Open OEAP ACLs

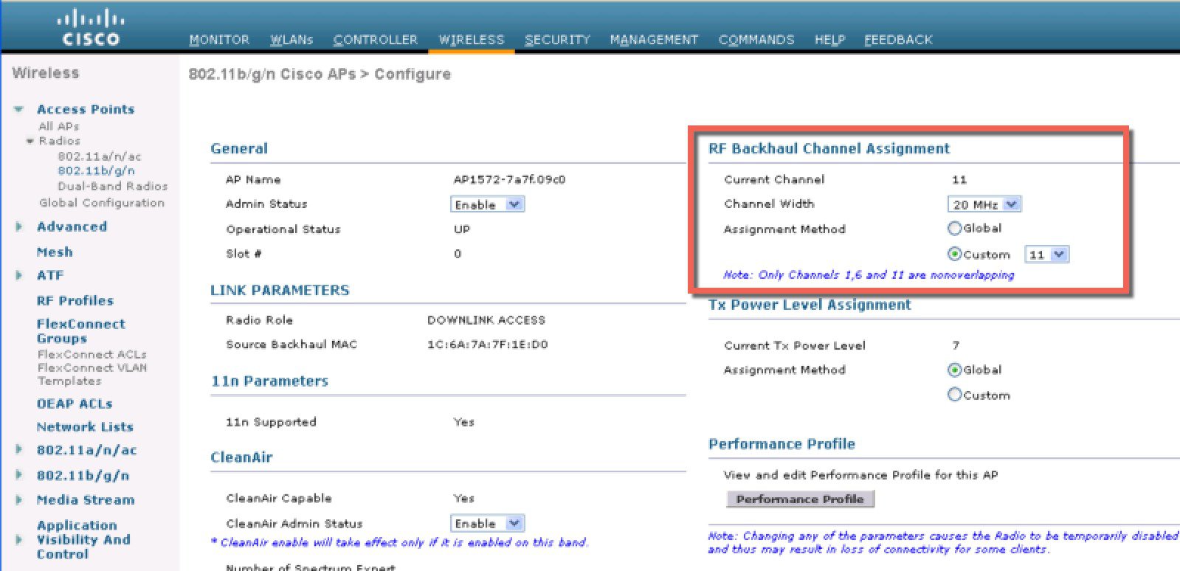(x=75, y=404)
